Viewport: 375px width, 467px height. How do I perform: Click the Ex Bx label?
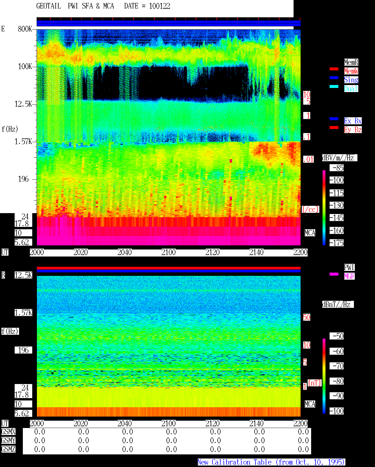pos(353,121)
